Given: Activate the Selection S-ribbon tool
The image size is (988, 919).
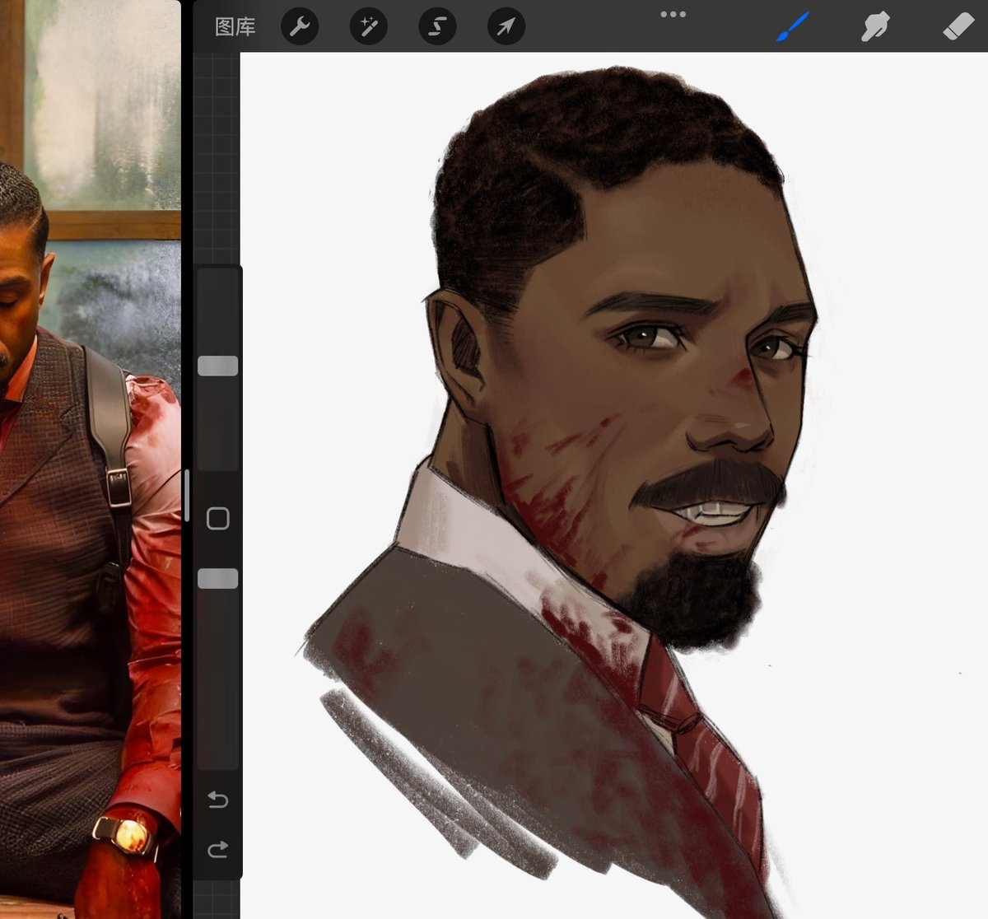Looking at the screenshot, I should tap(437, 27).
